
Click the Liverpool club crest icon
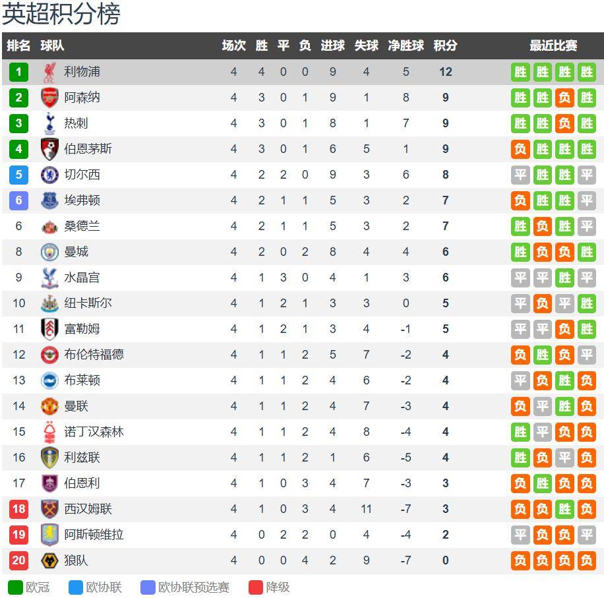[50, 72]
